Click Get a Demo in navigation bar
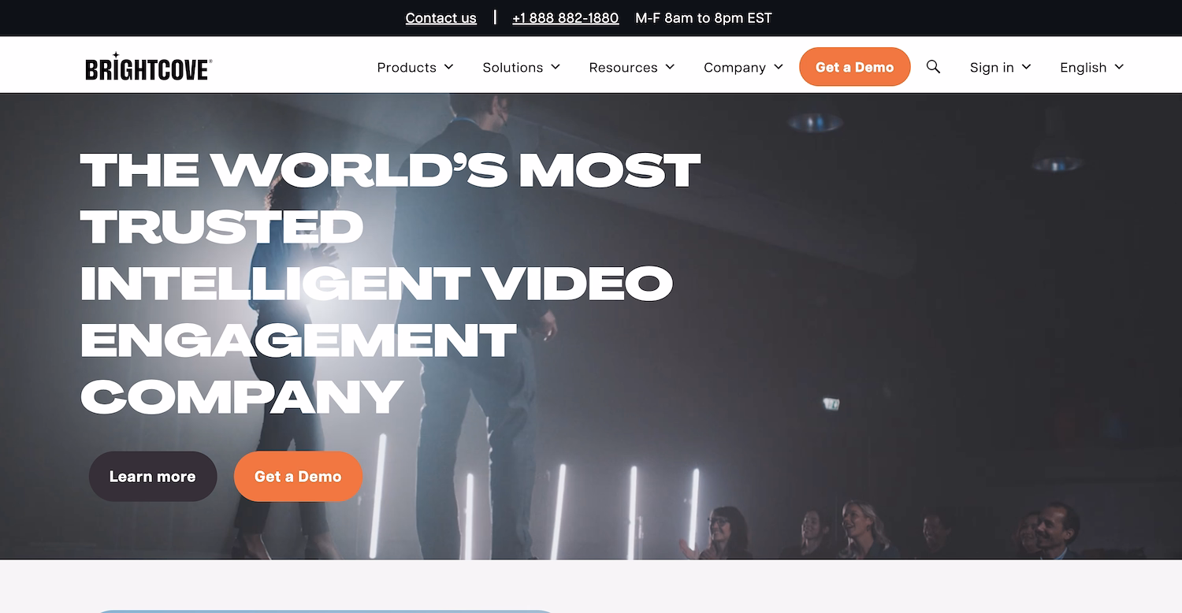The image size is (1182, 613). [855, 67]
